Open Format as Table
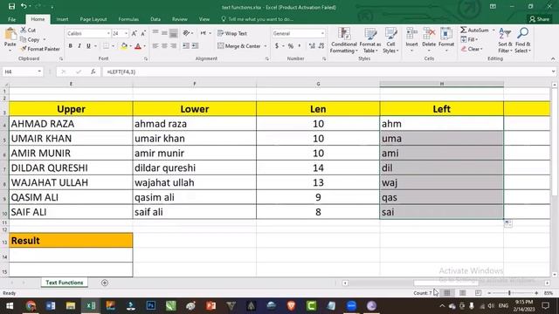Image resolution: width=559 pixels, height=314 pixels. [370, 40]
